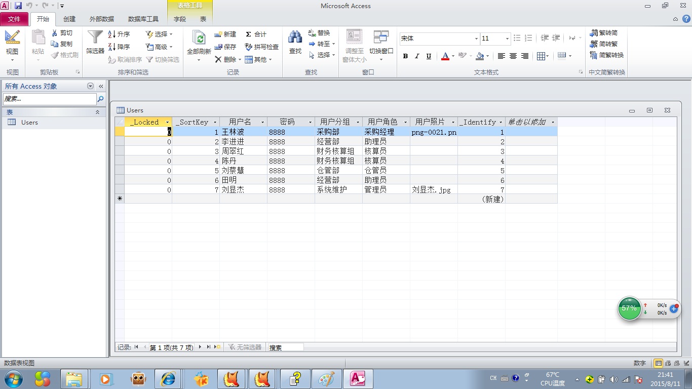Collapse the navigation pane with chevrons
Viewport: 692px width, 389px height.
[x=101, y=86]
